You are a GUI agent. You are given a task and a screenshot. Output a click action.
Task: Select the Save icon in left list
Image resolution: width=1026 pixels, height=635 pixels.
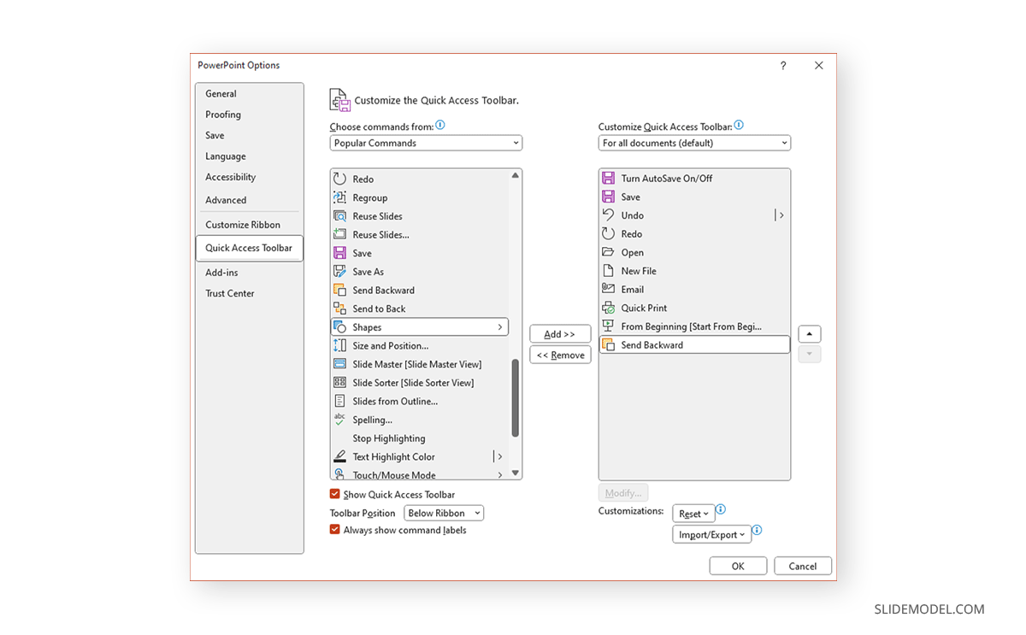pyautogui.click(x=339, y=253)
